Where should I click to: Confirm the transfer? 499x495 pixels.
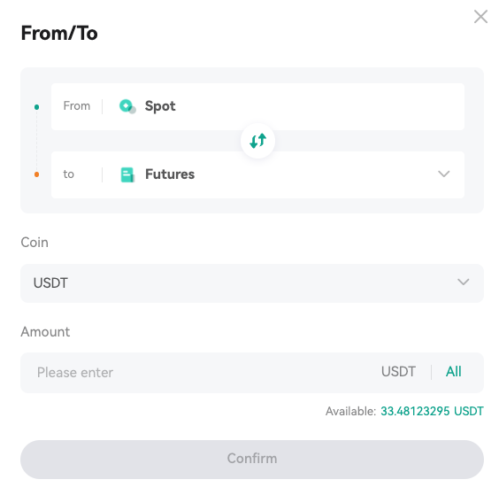coord(252,460)
